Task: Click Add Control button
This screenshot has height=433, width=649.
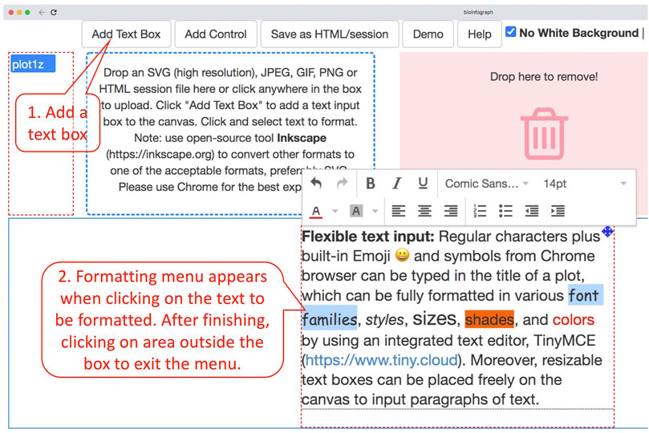Action: coord(216,34)
